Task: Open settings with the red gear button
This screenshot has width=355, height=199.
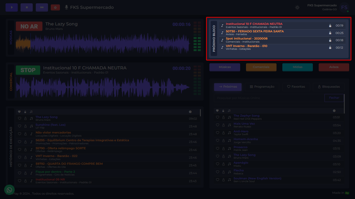Action: 55,7
